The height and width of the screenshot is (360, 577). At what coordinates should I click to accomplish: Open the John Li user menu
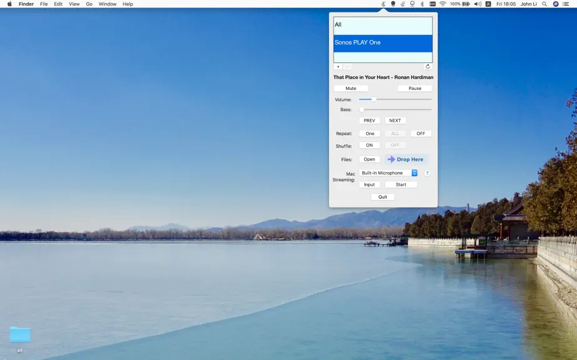pos(528,4)
